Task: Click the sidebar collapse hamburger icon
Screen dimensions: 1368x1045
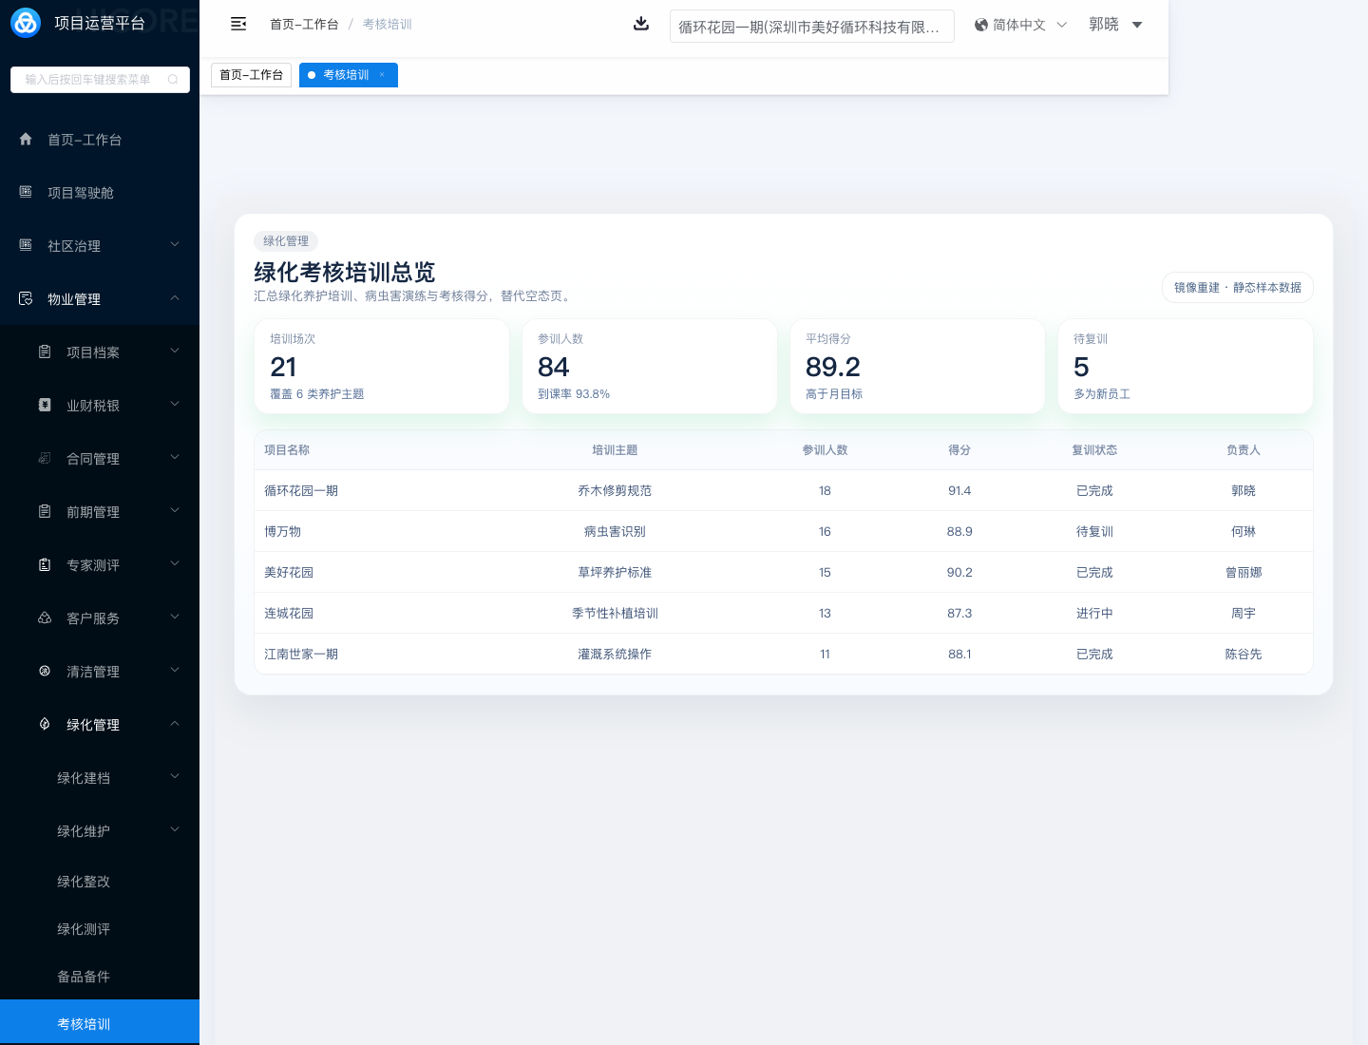Action: click(x=238, y=24)
